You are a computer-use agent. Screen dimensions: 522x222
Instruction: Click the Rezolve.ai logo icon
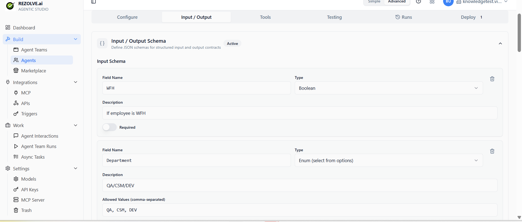pyautogui.click(x=10, y=6)
